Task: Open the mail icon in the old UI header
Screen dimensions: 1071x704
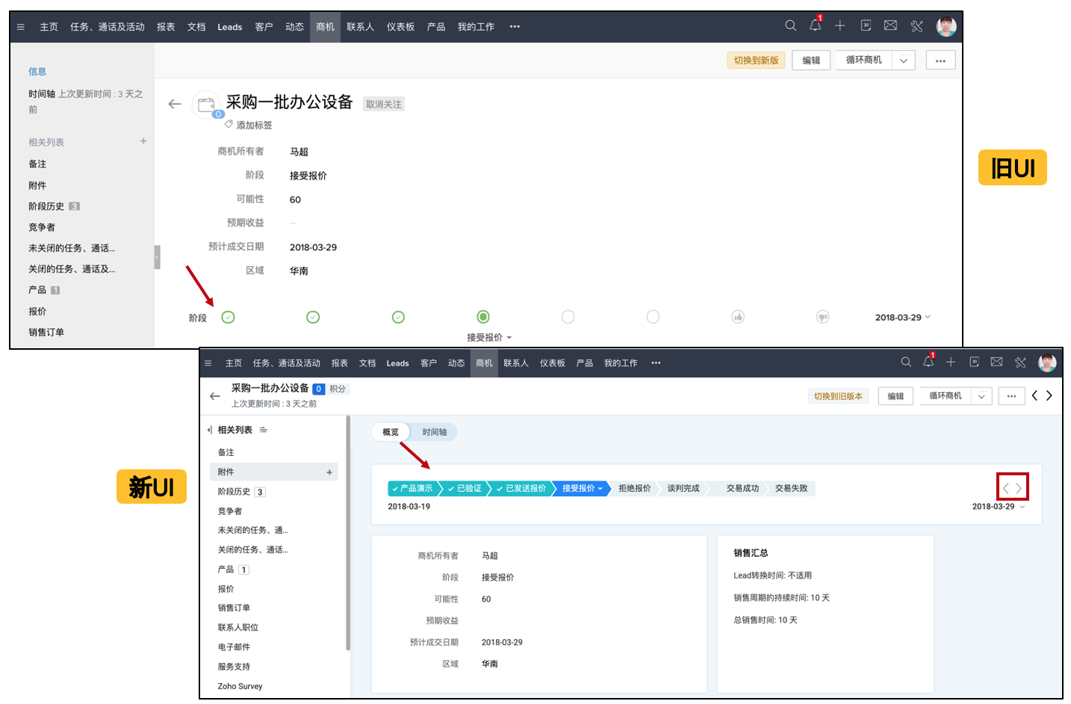Action: (x=890, y=25)
